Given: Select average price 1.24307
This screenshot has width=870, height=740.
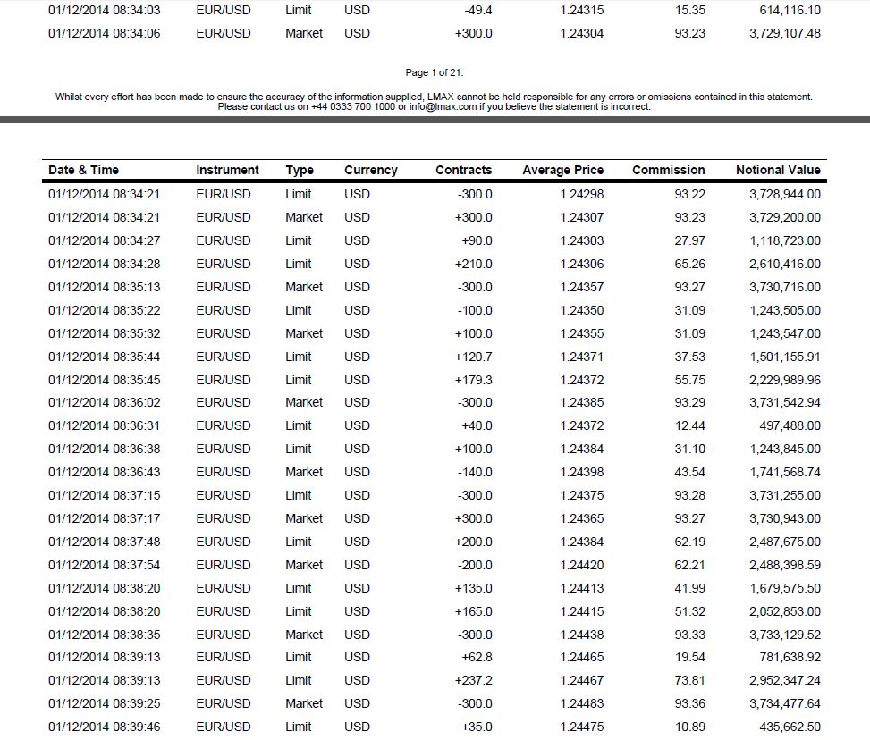Looking at the screenshot, I should 581,217.
